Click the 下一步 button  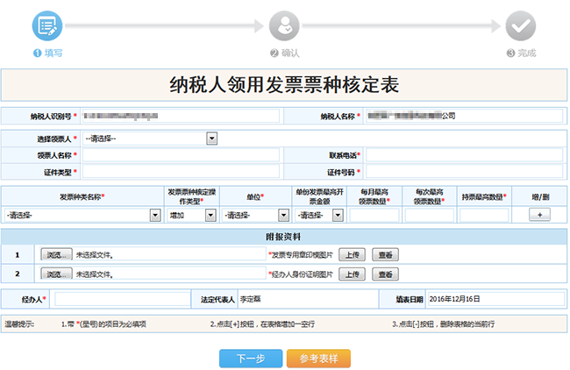pyautogui.click(x=250, y=358)
